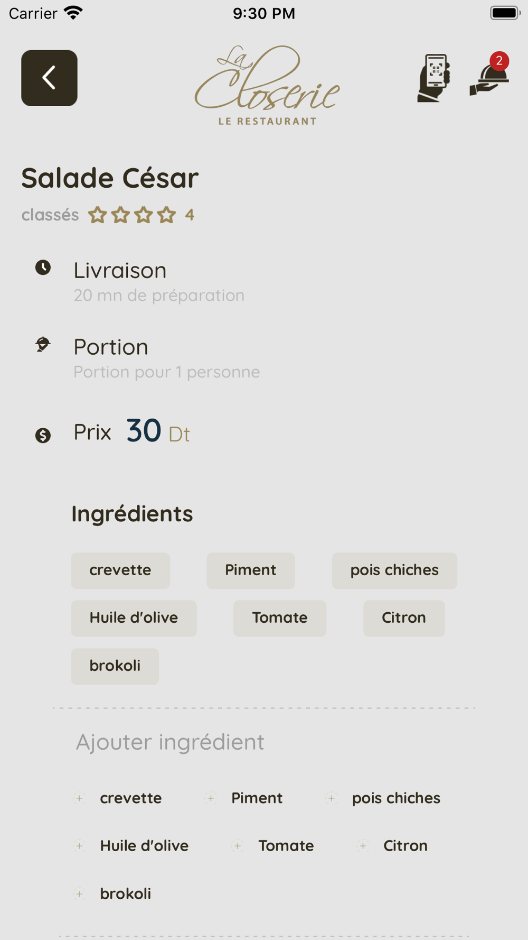Tap the dollar coin icon beside Prix
This screenshot has height=940, width=528.
(43, 435)
